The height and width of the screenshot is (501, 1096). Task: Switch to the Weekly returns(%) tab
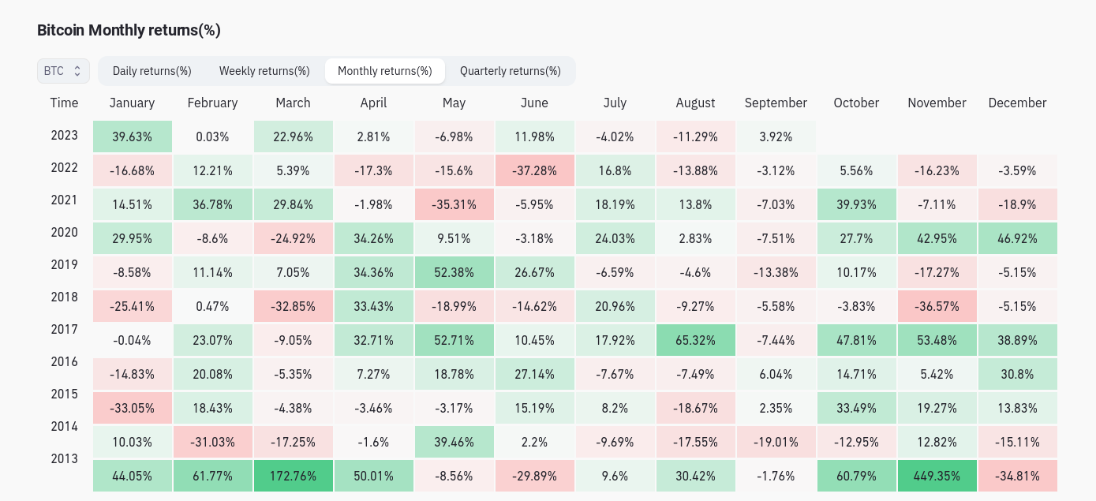(x=264, y=70)
